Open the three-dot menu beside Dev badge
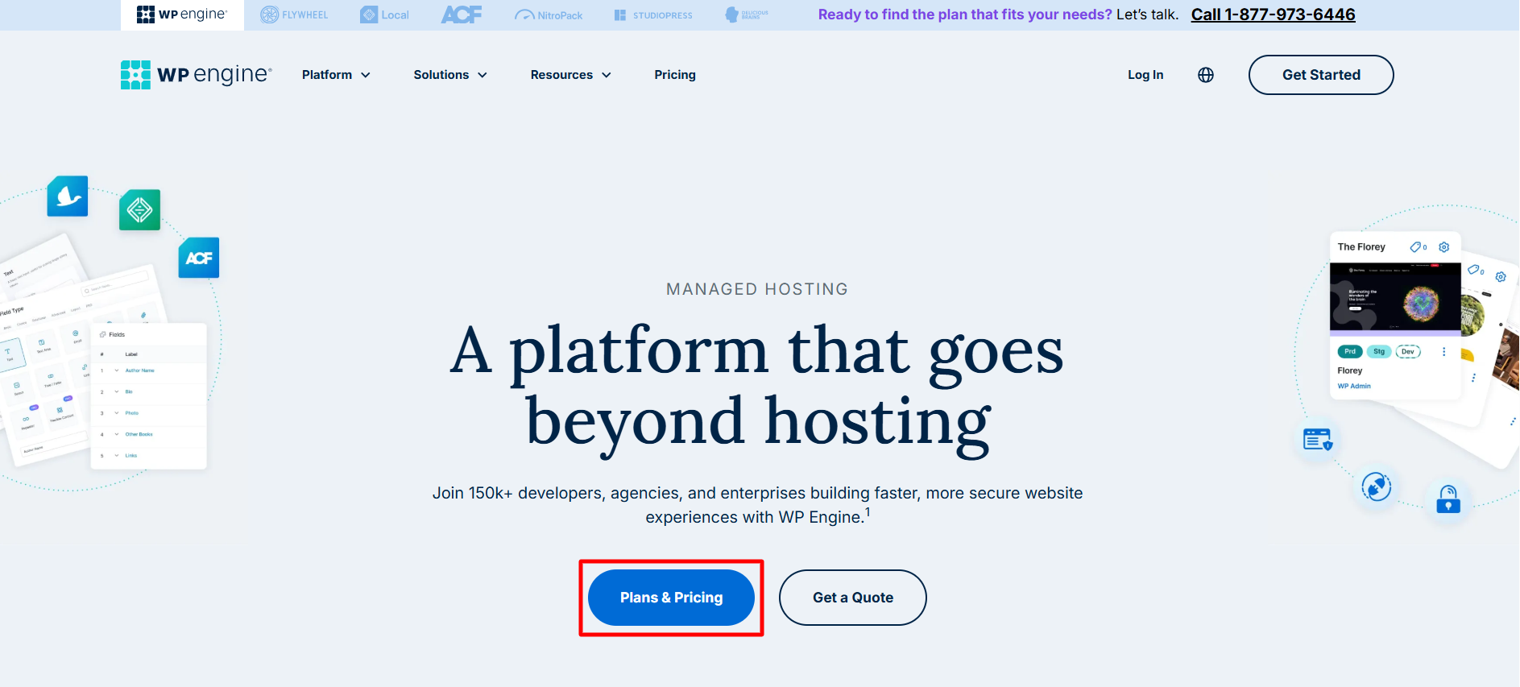The height and width of the screenshot is (687, 1520). tap(1443, 352)
